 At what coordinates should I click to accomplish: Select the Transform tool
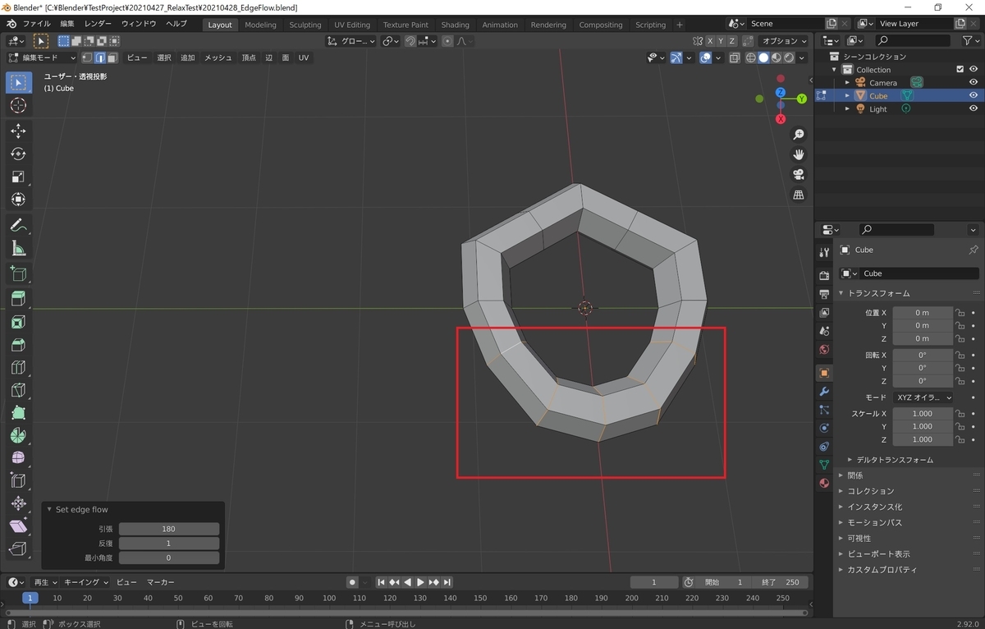18,200
